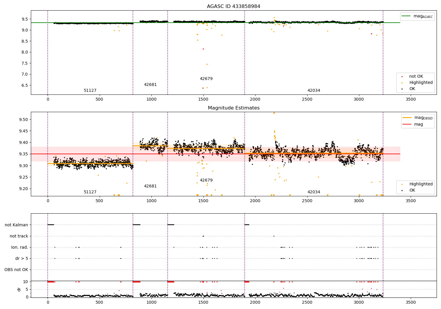Click the red 'mag' legend line entry
This screenshot has width=441, height=309.
click(407, 124)
